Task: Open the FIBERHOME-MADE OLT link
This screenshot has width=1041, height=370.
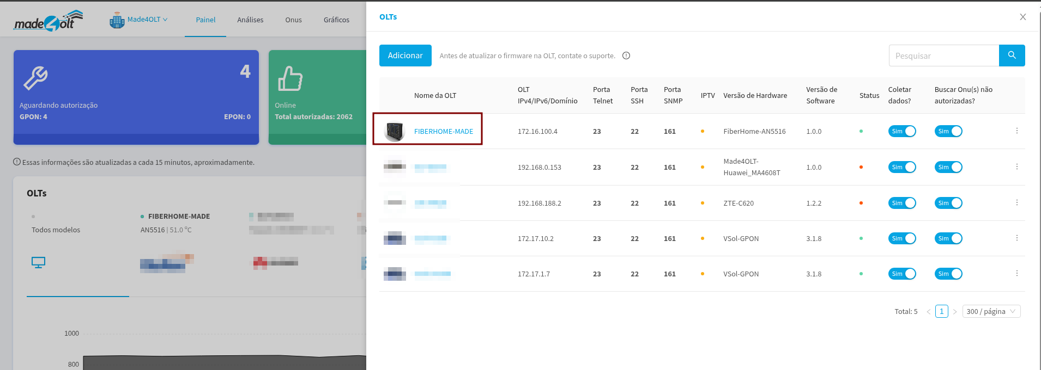Action: pos(443,131)
